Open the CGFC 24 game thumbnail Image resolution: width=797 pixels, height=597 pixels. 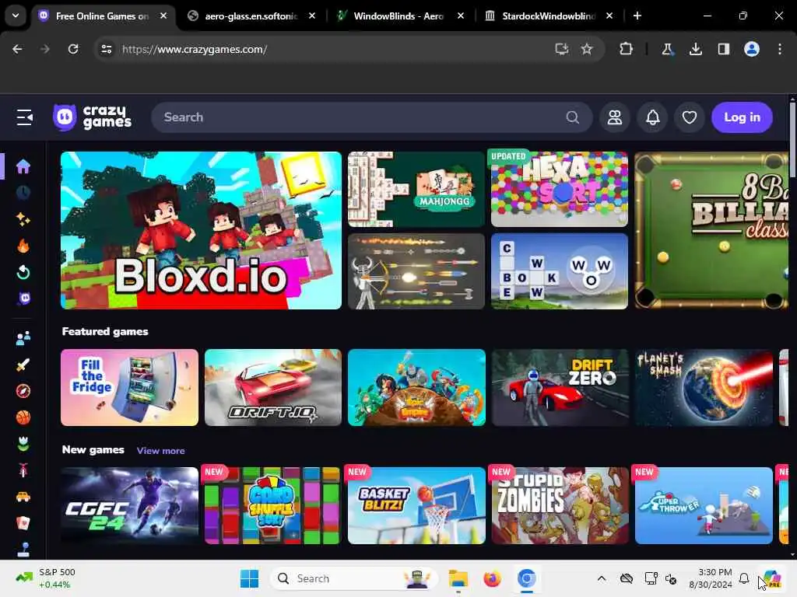pos(129,505)
